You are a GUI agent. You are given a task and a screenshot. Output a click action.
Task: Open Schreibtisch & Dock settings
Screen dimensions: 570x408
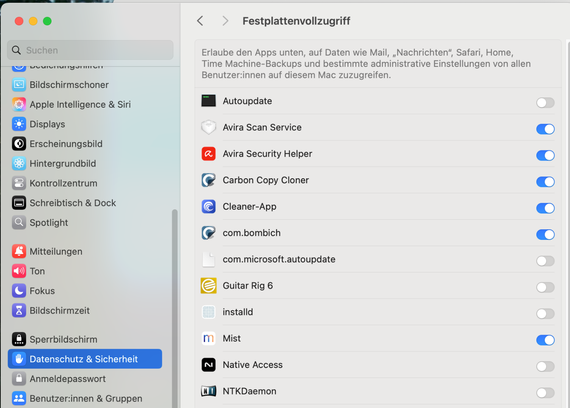[x=73, y=203]
